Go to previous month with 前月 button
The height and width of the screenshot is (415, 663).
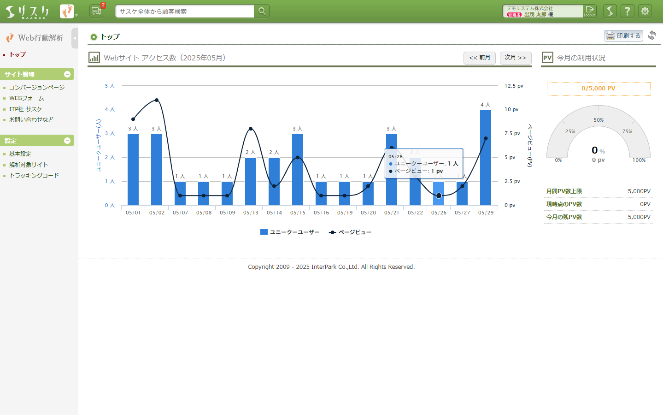click(479, 58)
